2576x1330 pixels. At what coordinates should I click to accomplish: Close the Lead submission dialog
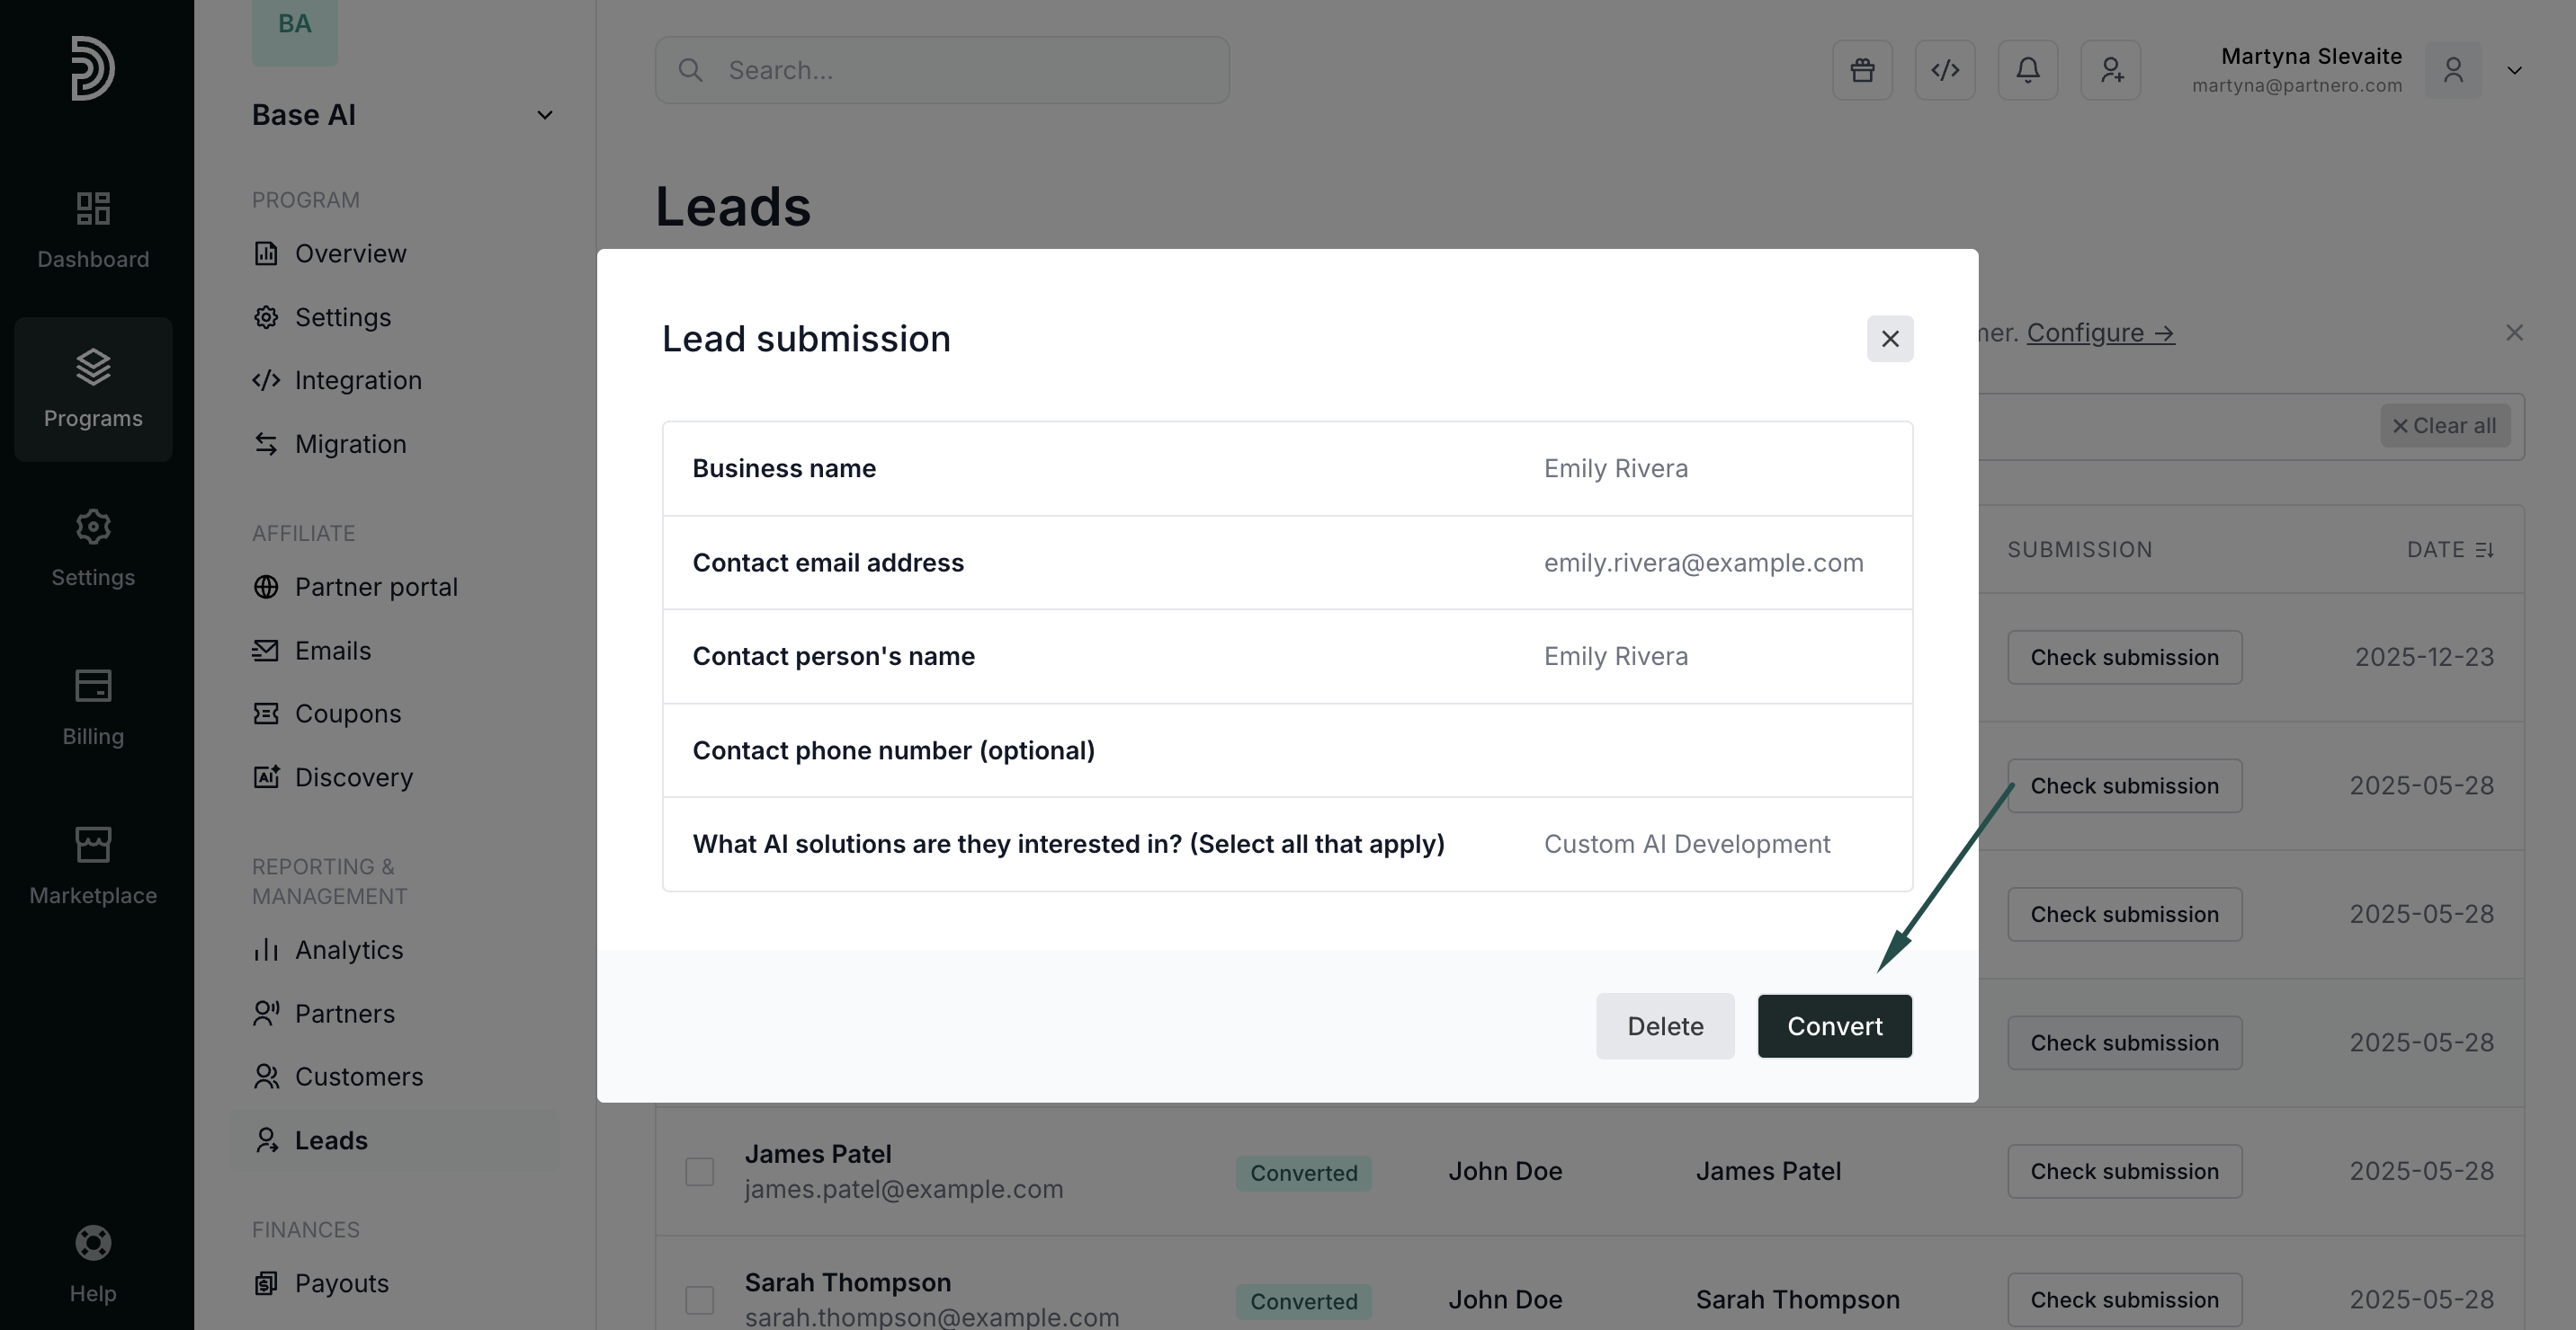click(1889, 339)
